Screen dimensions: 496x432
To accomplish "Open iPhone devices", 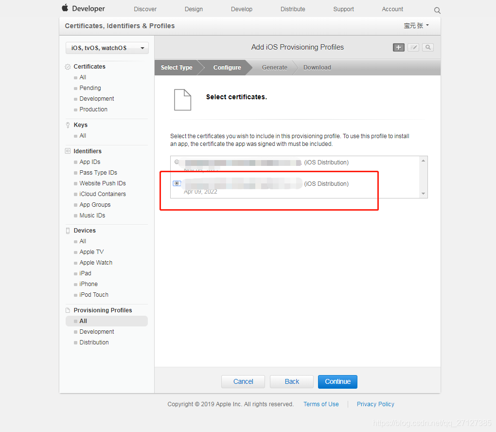I will pos(89,284).
